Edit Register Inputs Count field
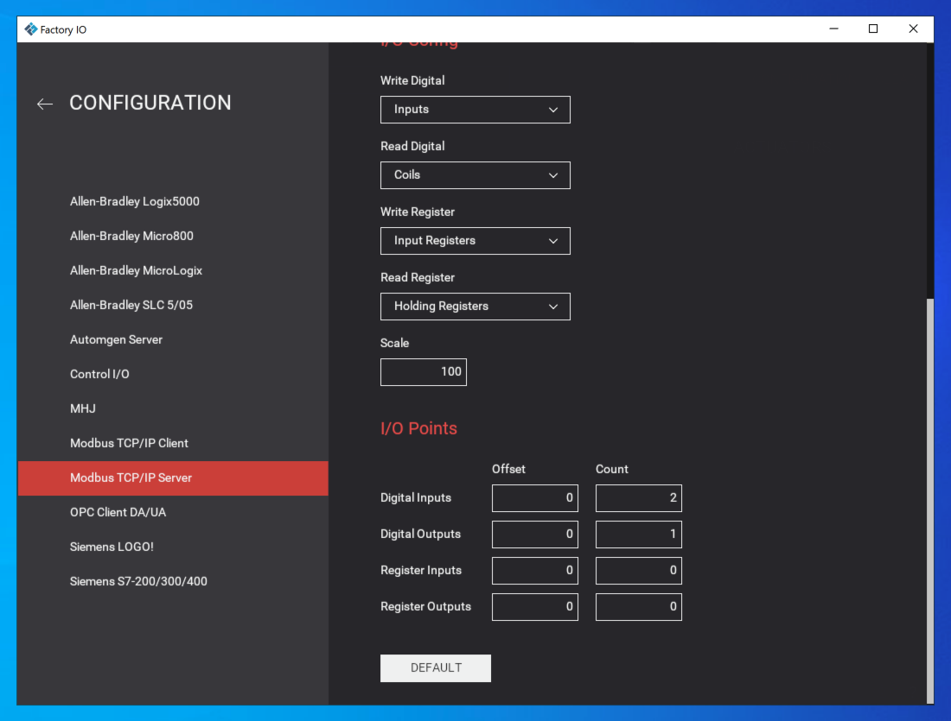This screenshot has height=721, width=951. [639, 571]
